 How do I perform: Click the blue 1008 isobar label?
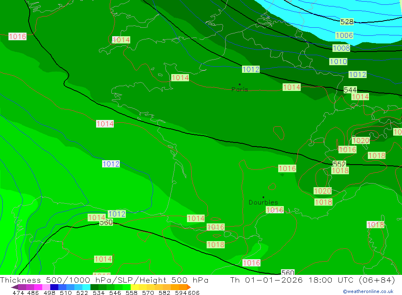(341, 48)
